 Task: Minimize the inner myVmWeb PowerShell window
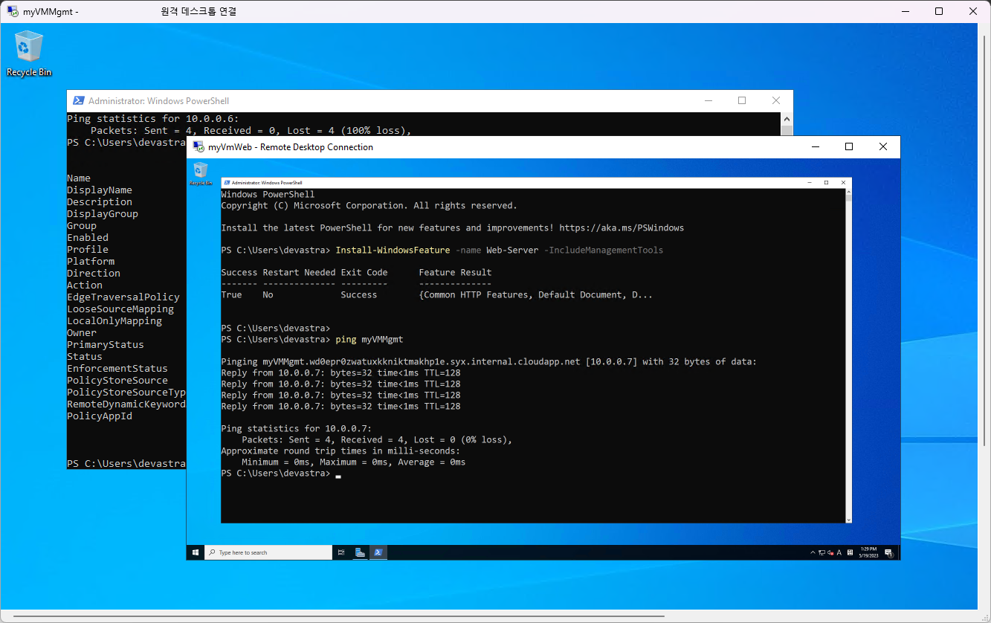pyautogui.click(x=809, y=182)
